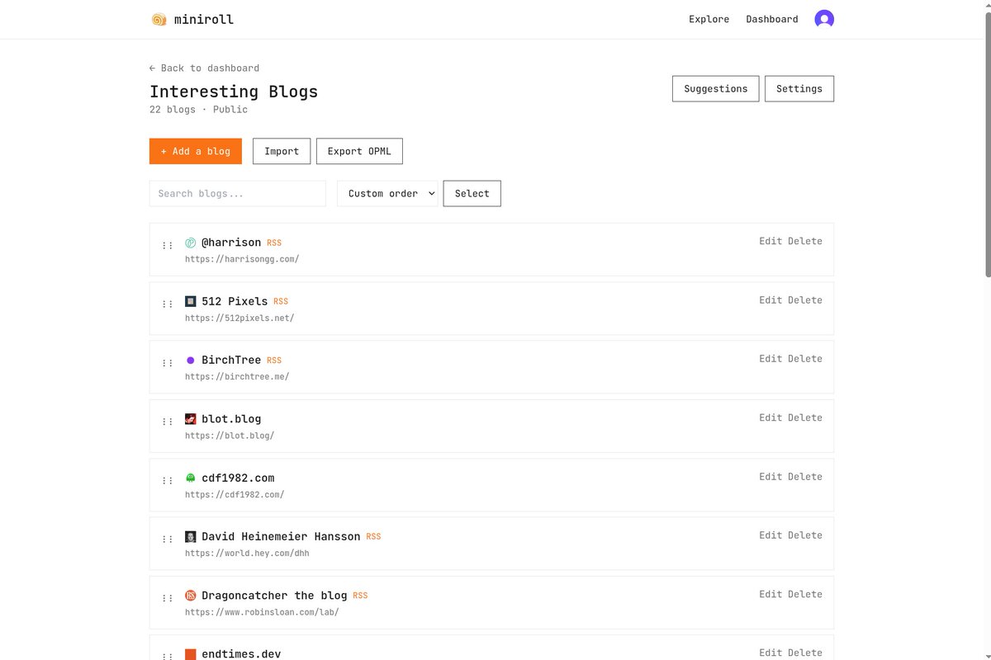Click the Interesting Blogs heading
Image resolution: width=991 pixels, height=660 pixels.
(x=234, y=92)
